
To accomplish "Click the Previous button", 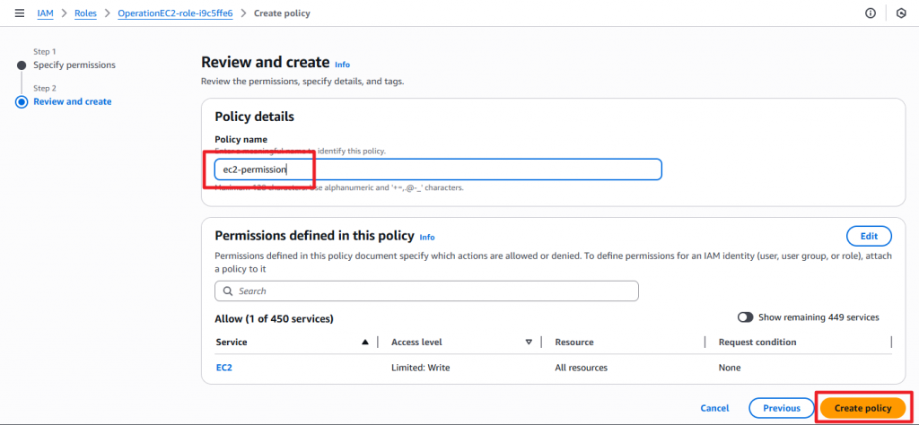I will (782, 408).
